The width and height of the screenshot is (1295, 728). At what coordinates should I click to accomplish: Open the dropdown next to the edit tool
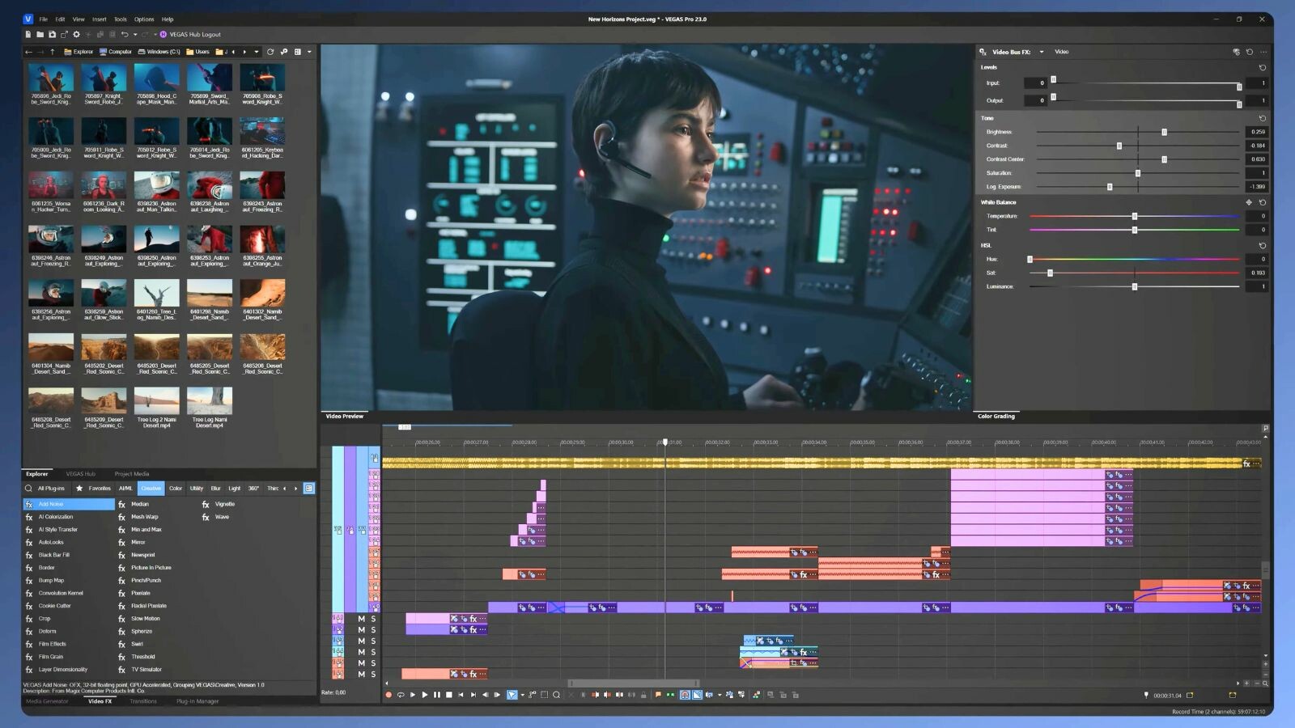(x=522, y=695)
